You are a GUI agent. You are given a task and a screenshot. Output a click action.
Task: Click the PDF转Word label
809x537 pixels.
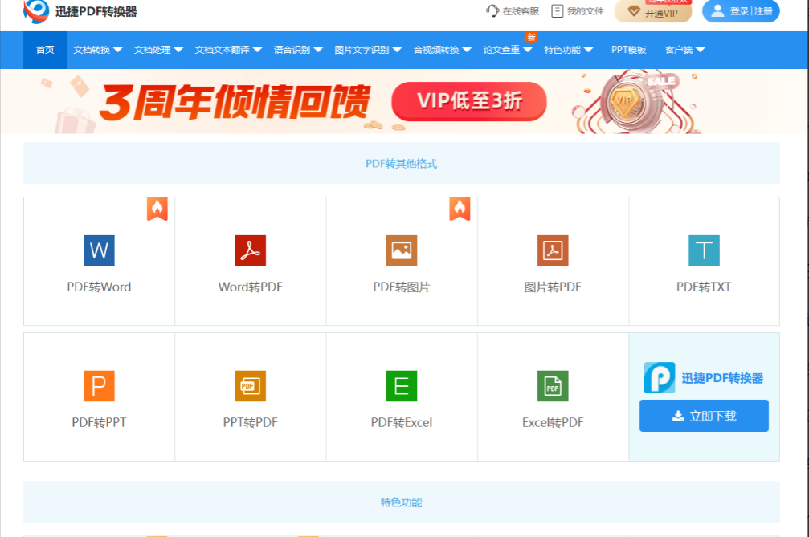[99, 287]
